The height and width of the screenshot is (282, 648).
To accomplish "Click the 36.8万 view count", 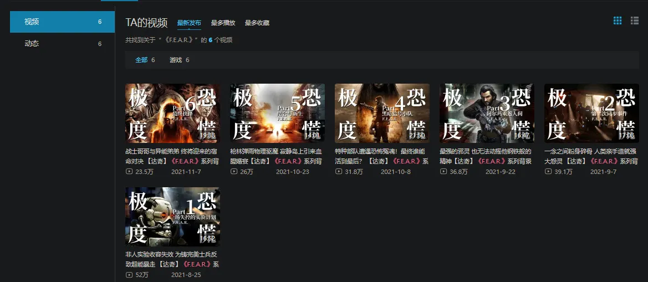I will click(x=459, y=172).
